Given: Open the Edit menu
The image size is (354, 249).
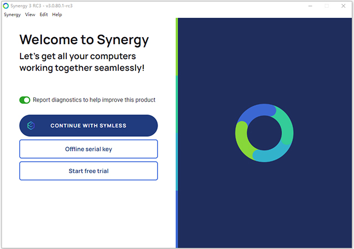Looking at the screenshot, I should (44, 15).
